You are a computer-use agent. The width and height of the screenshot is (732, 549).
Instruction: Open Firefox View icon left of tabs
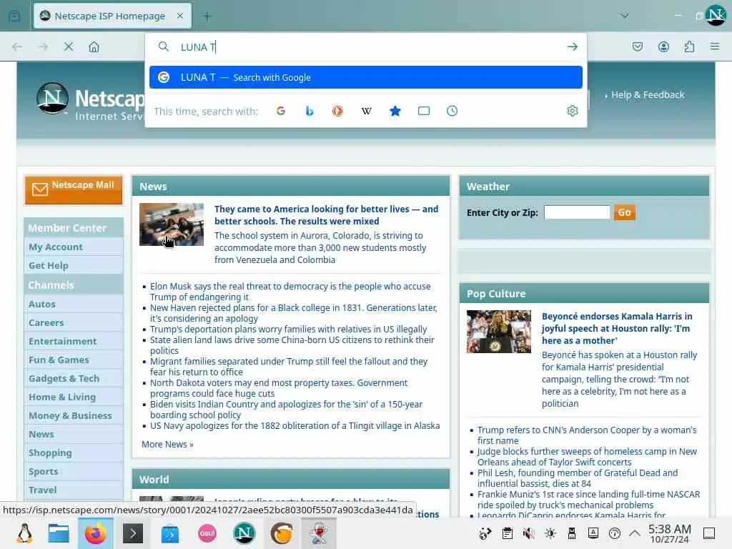click(14, 16)
